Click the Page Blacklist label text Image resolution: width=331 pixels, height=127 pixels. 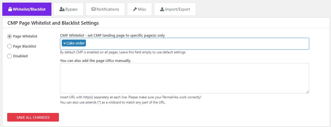point(24,46)
